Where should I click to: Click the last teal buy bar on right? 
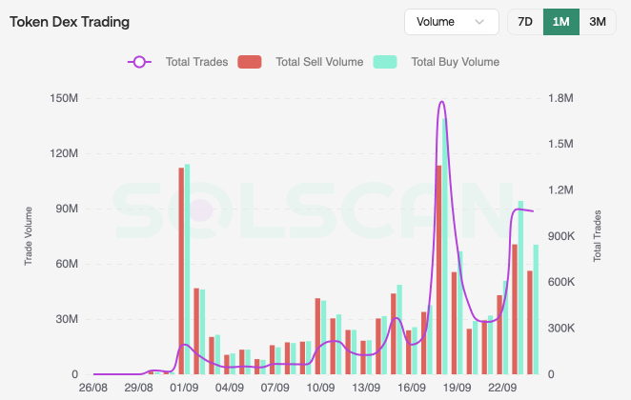536,310
